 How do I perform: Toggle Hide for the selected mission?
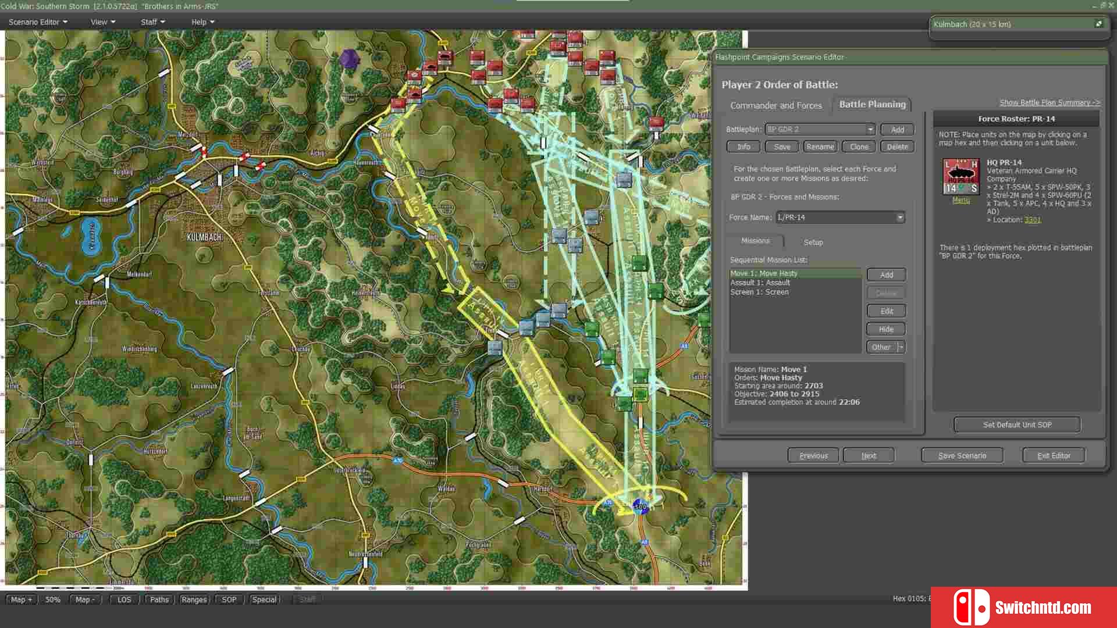click(886, 329)
